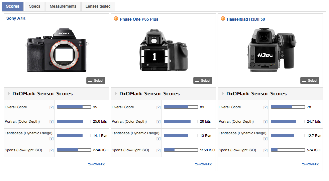Open Overall Score help [?] for Hasselblad
The height and width of the screenshot is (181, 329).
tap(265, 107)
